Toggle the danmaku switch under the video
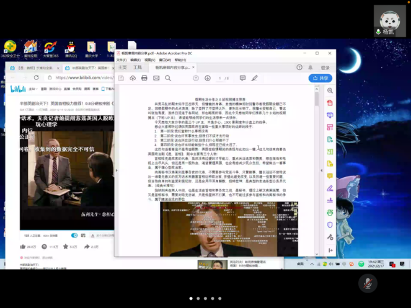This screenshot has width=411, height=308. (x=74, y=235)
